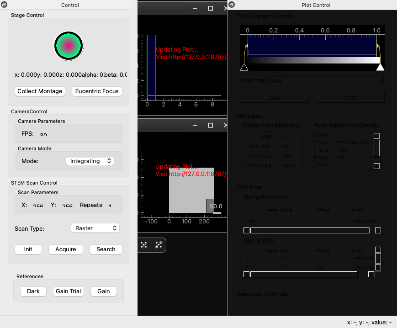Click the Navigation Axes horizontal scrollbar
The height and width of the screenshot is (328, 397).
(x=311, y=231)
